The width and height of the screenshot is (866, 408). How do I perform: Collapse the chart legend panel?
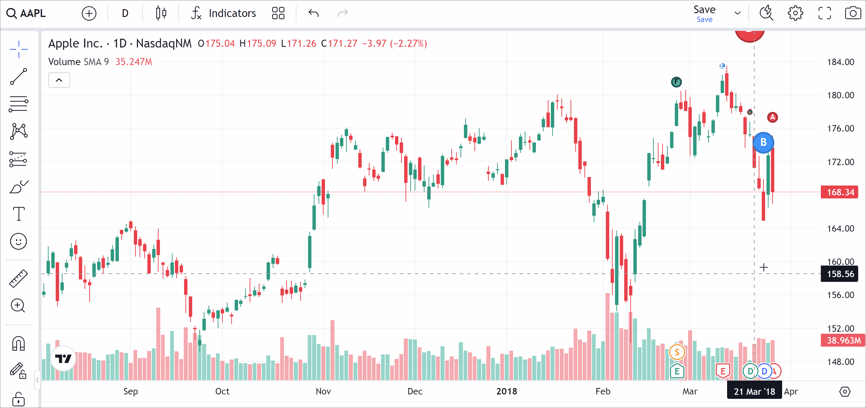point(59,80)
